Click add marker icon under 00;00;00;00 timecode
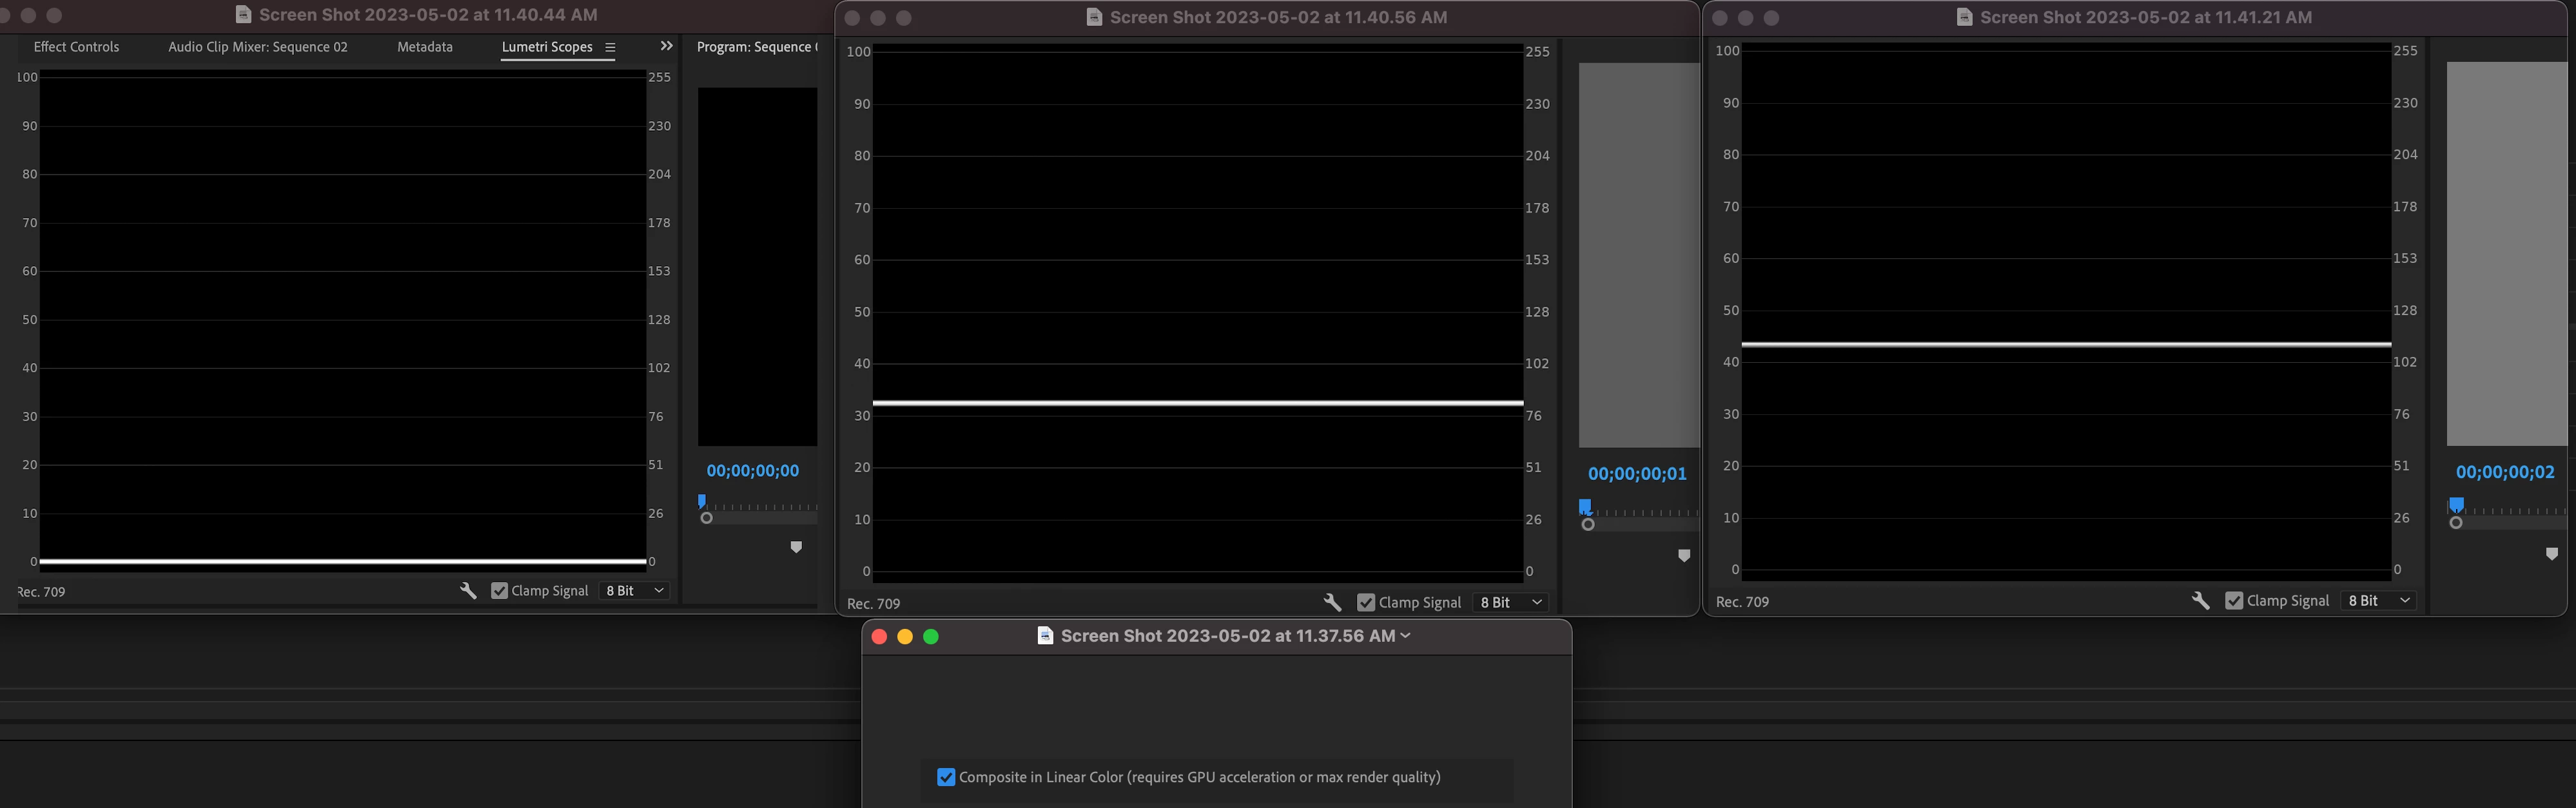This screenshot has width=2576, height=808. 796,547
